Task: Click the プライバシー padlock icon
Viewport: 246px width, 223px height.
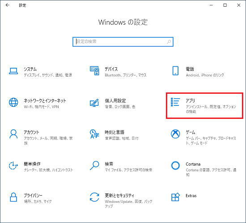Action: click(x=13, y=197)
